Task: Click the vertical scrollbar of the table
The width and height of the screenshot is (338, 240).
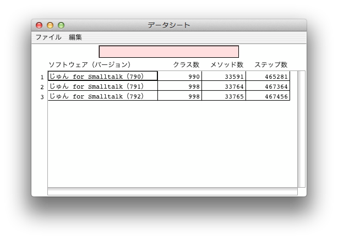Action: (x=301, y=129)
